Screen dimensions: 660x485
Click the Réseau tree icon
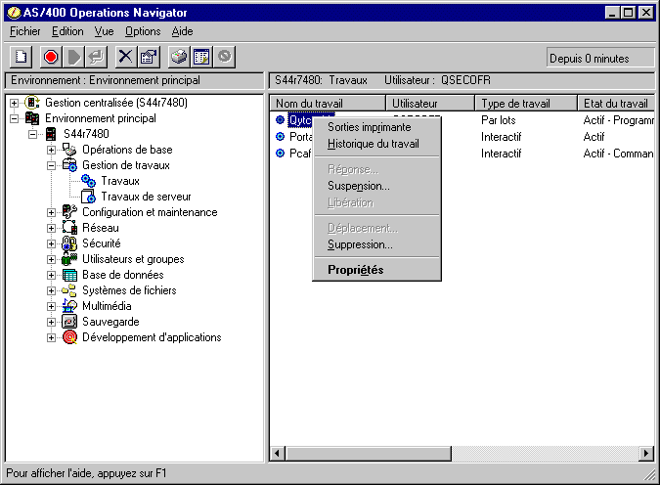point(69,227)
